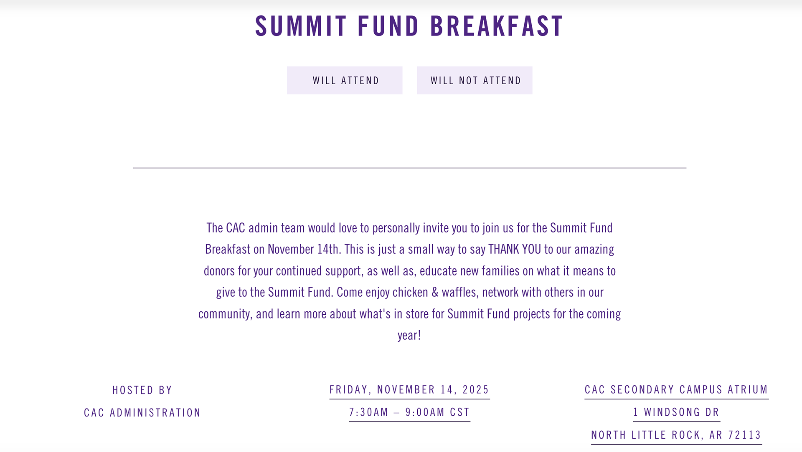Click the Will Attend button
The image size is (802, 452).
point(345,80)
